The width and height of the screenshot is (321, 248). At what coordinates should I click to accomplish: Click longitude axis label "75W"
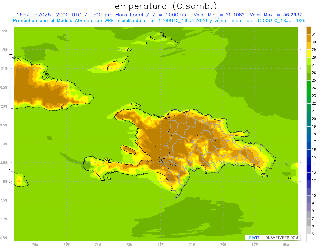[67, 245]
